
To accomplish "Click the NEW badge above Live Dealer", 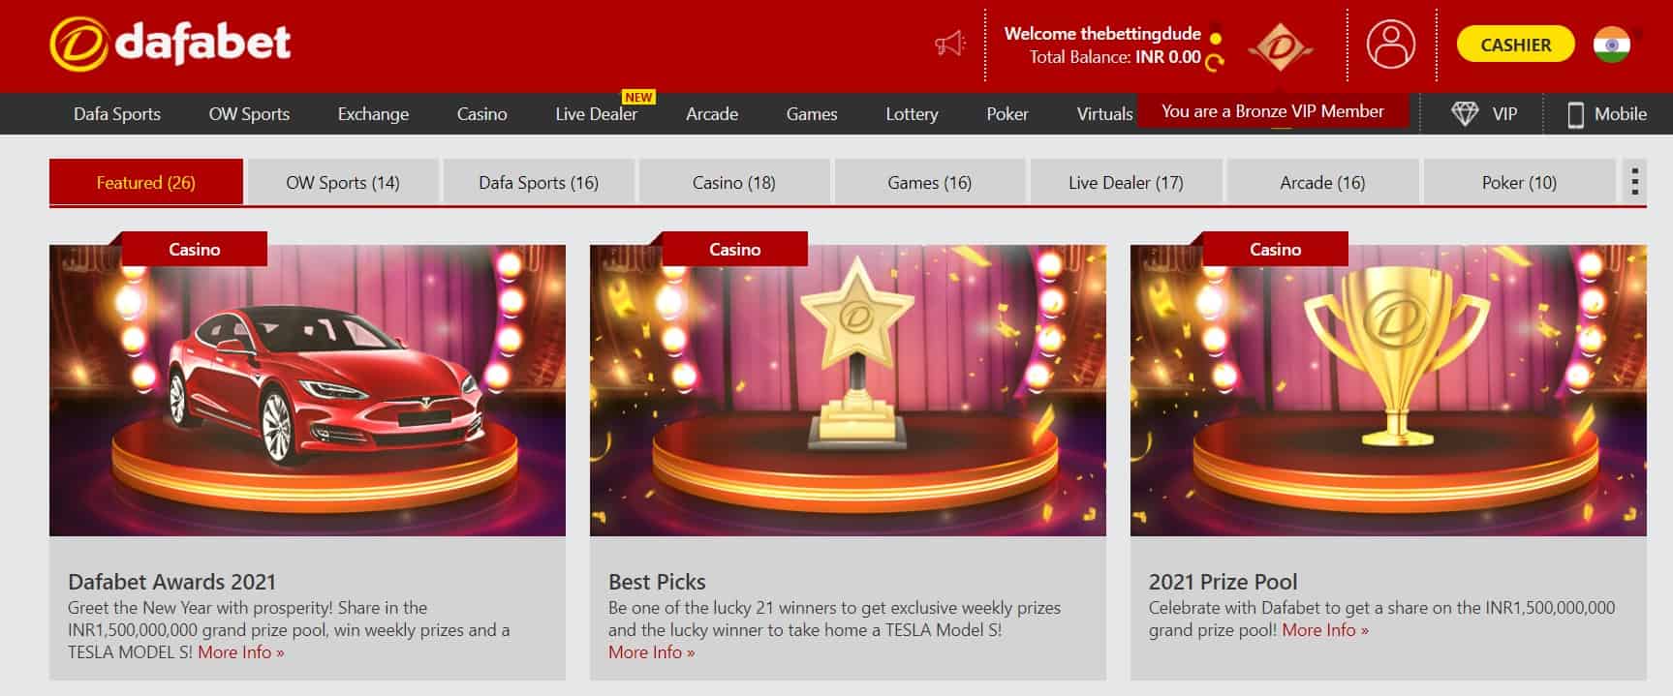I will point(638,97).
